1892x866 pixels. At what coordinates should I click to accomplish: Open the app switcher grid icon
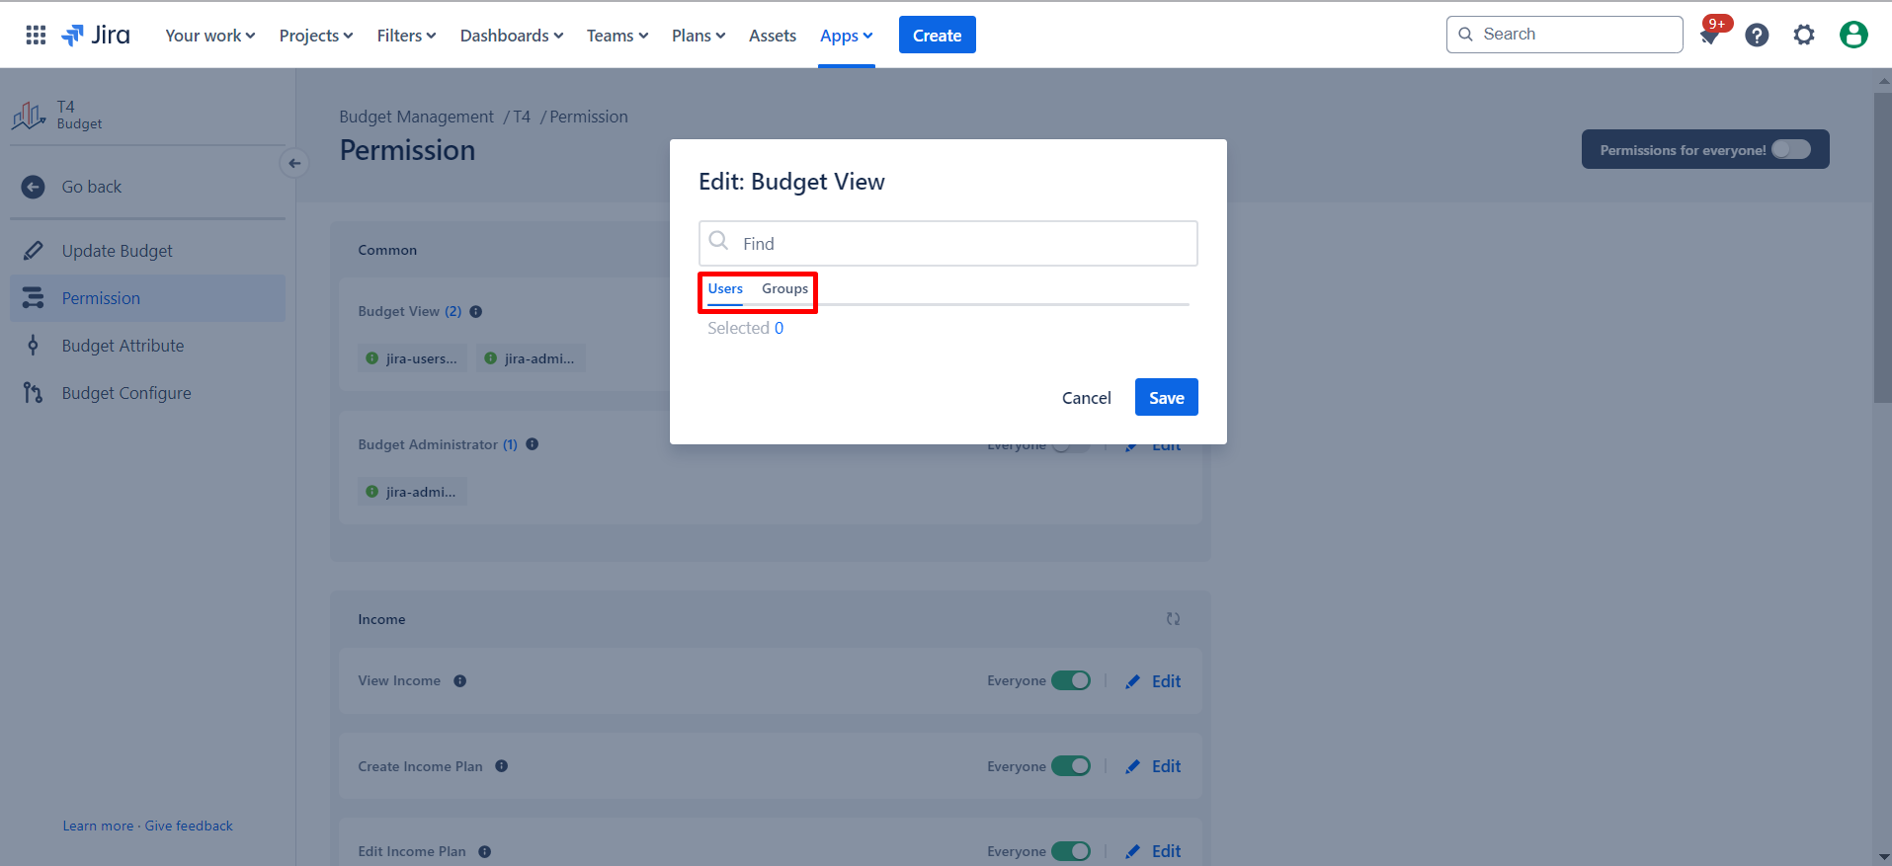click(x=36, y=35)
